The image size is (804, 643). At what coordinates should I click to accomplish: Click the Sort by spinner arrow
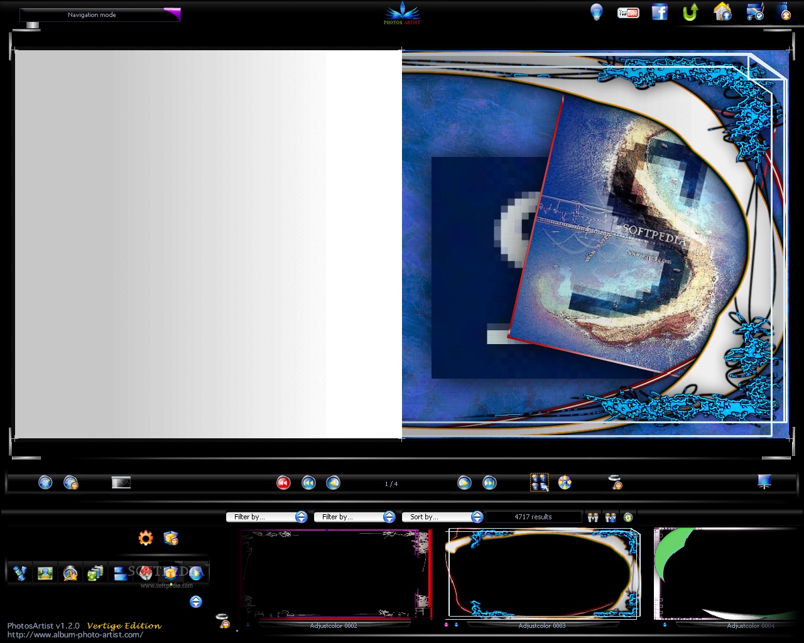(477, 517)
